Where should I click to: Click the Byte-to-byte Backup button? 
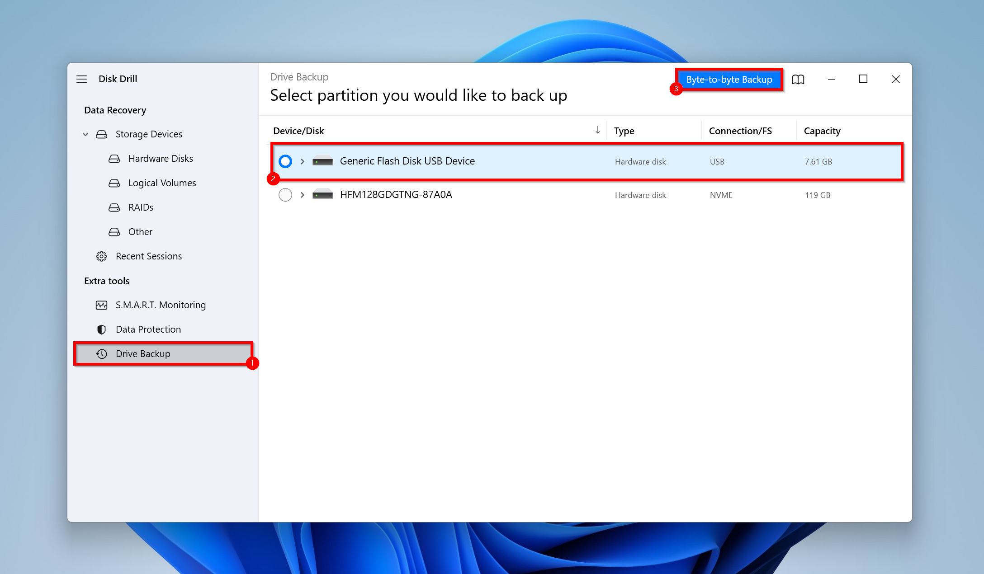[x=729, y=79]
